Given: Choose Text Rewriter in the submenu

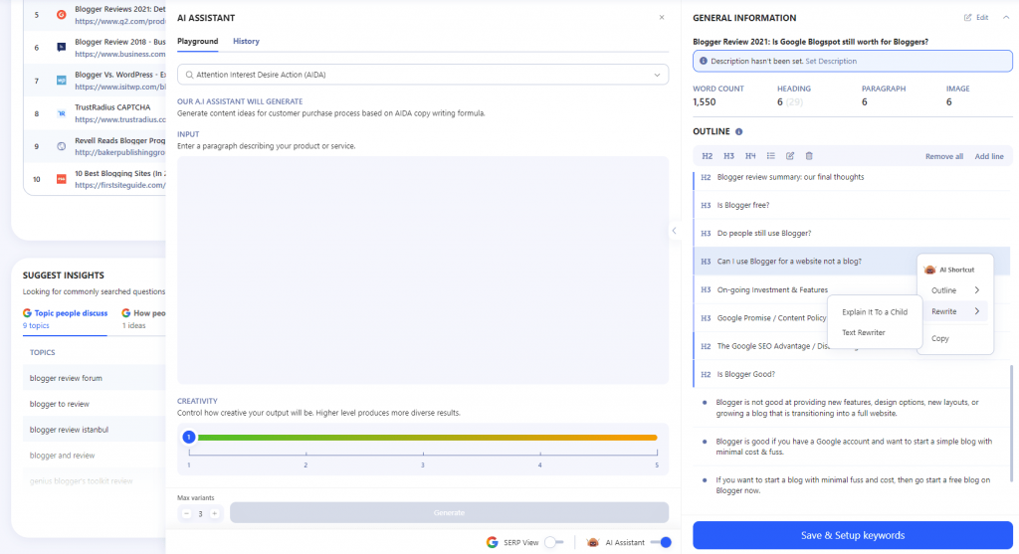Looking at the screenshot, I should [x=863, y=332].
